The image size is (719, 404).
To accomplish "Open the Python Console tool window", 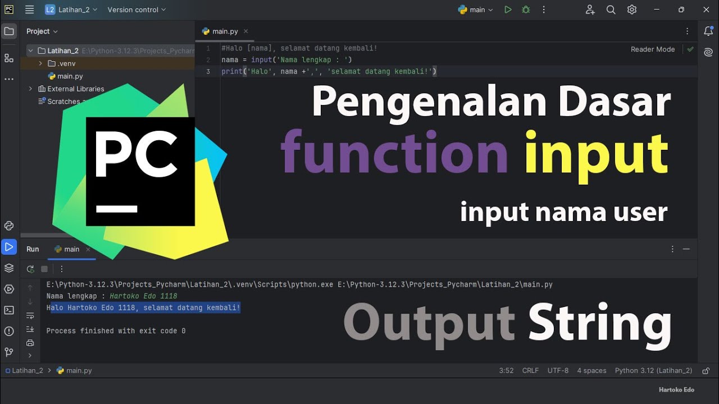I will pos(9,226).
